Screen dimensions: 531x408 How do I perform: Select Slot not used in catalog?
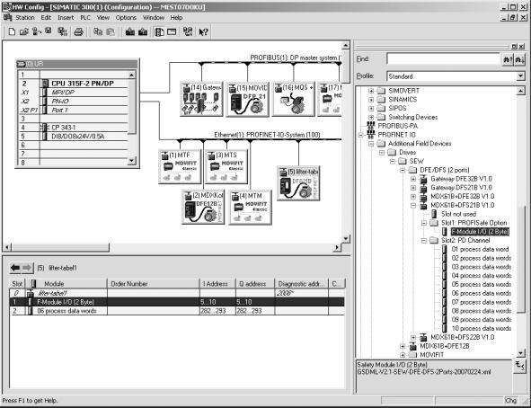pos(458,214)
